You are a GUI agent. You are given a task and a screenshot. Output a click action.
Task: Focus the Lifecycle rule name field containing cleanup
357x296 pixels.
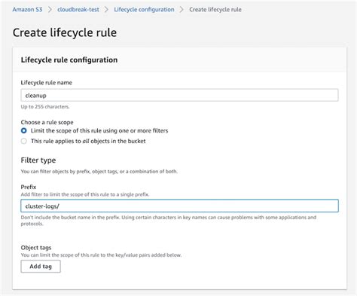[179, 95]
